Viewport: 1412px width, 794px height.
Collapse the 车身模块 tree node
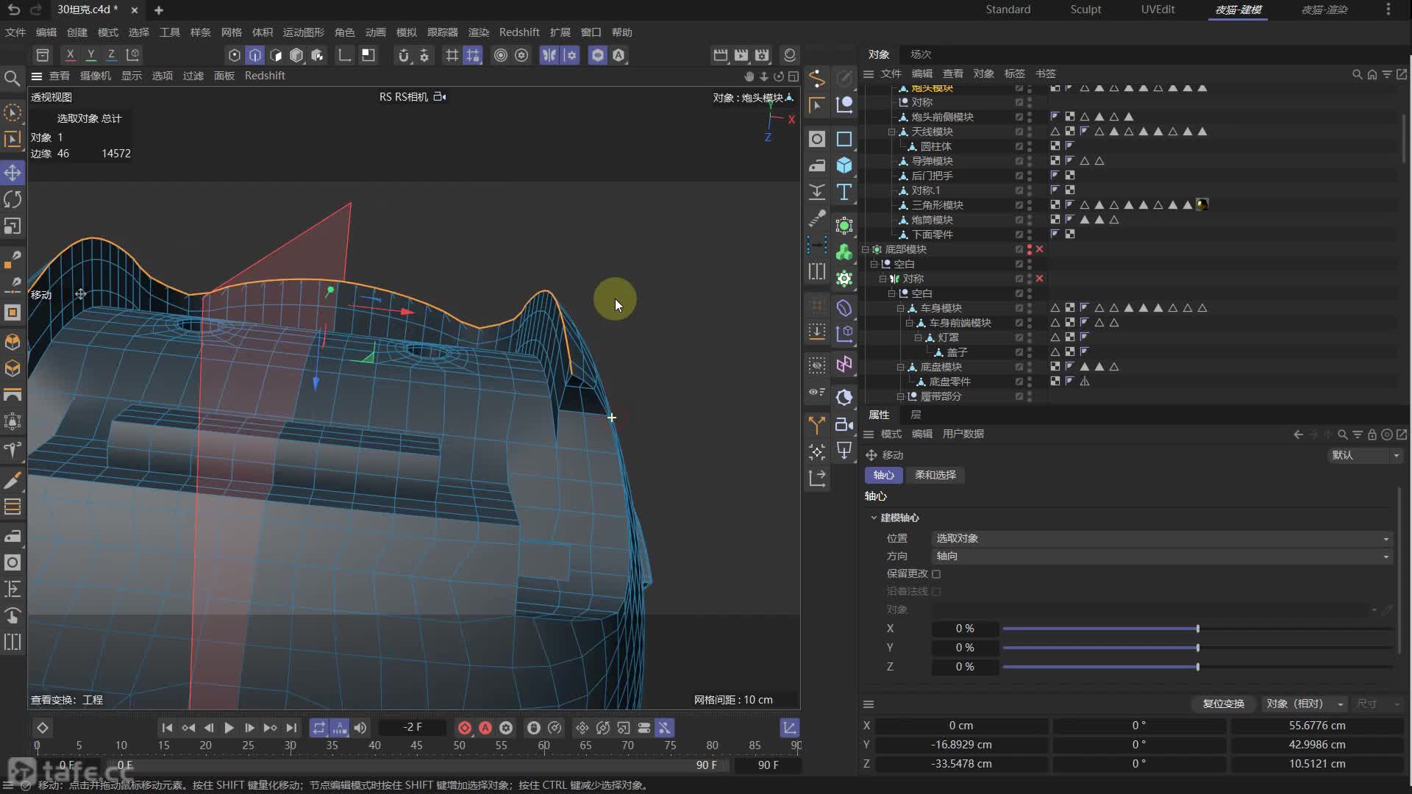(901, 308)
